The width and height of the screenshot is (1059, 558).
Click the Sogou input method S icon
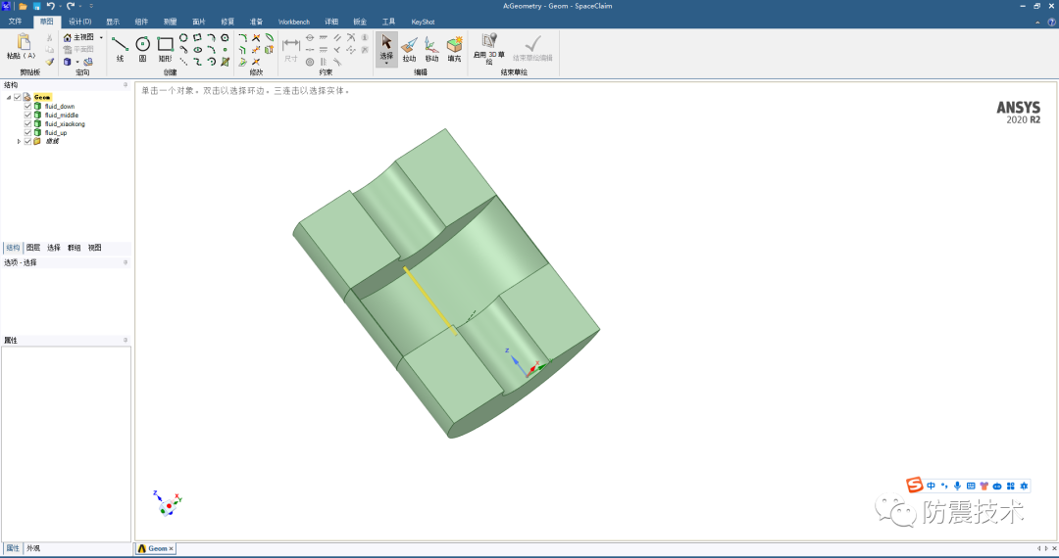pos(915,486)
